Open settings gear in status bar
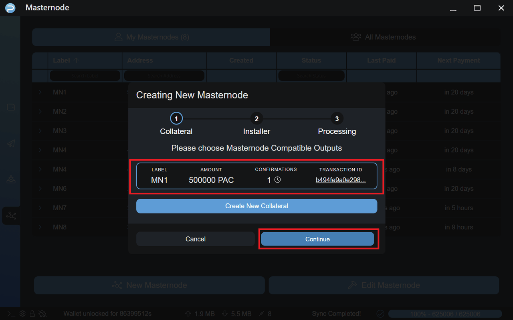This screenshot has height=320, width=513. coord(22,314)
